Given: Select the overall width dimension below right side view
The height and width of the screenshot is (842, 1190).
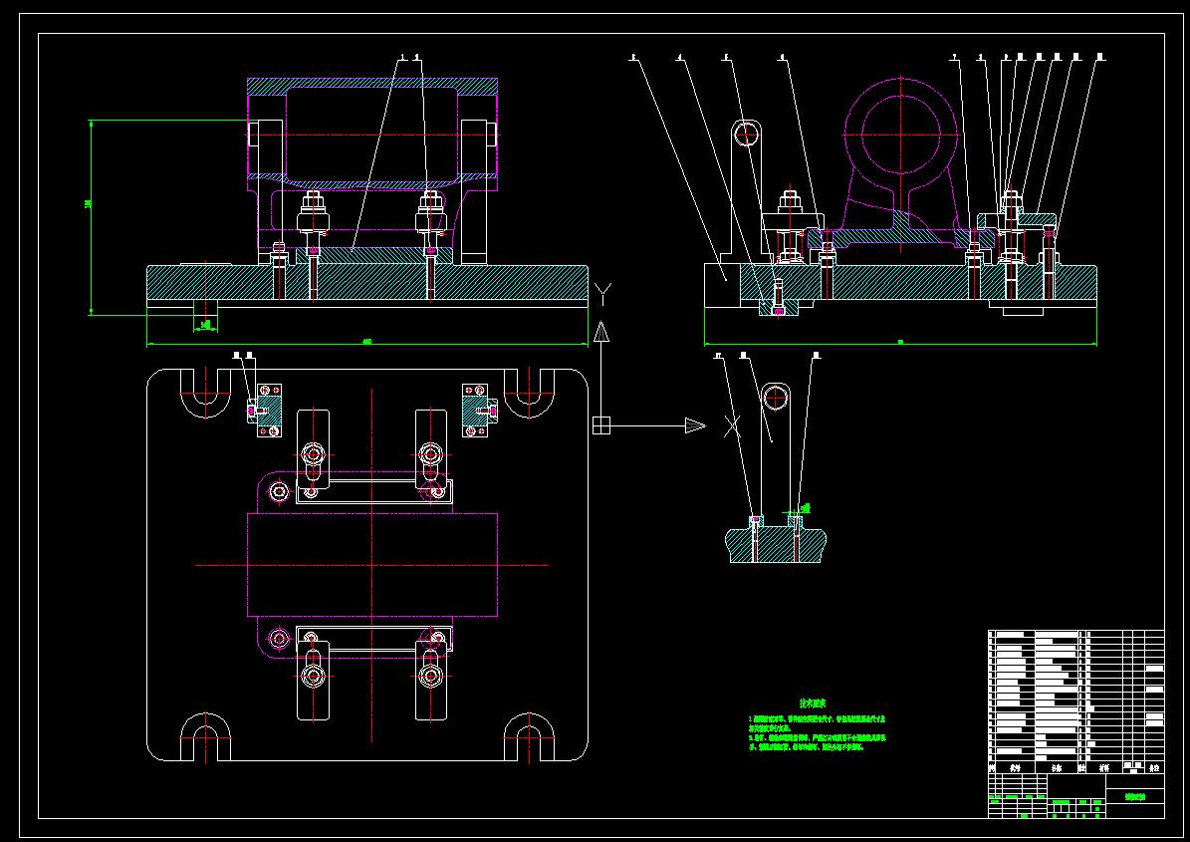Looking at the screenshot, I should click(900, 342).
